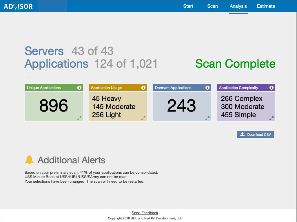Click info icon on Dormant Applications card

207,88
